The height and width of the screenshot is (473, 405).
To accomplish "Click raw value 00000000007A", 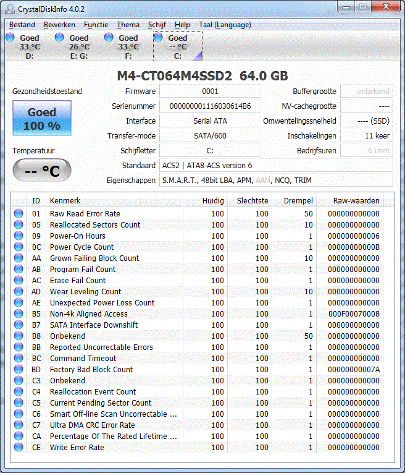I will coord(354,369).
